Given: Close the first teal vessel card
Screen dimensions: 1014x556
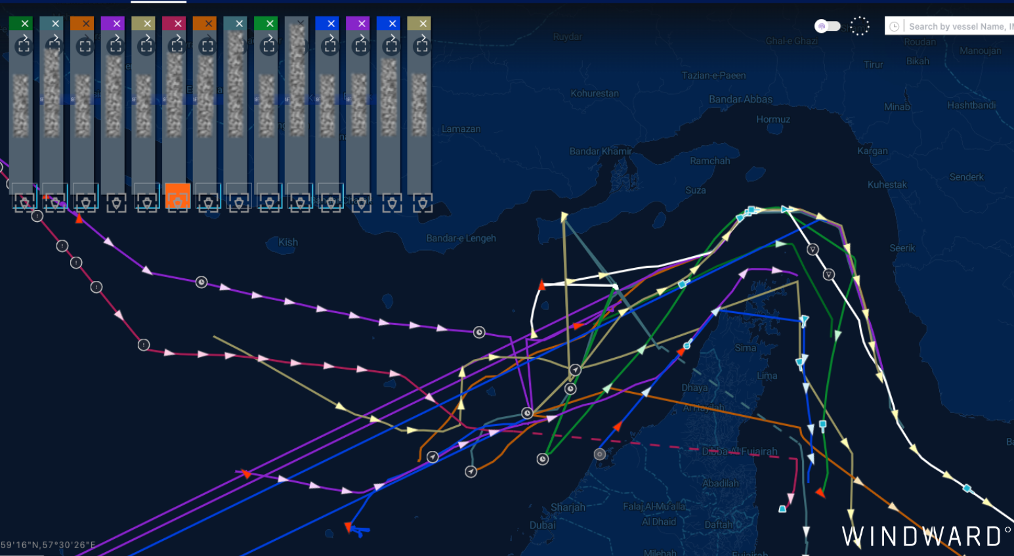Looking at the screenshot, I should click(56, 24).
